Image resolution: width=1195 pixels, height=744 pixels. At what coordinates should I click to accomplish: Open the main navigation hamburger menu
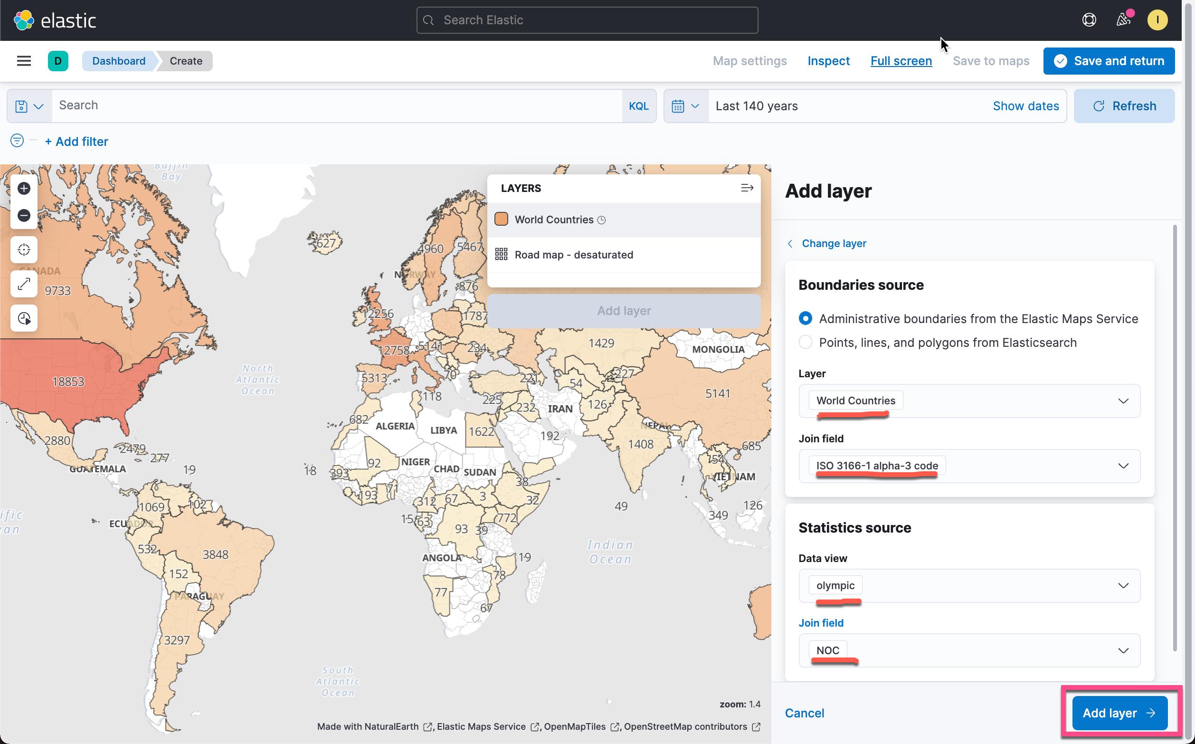pyautogui.click(x=24, y=61)
